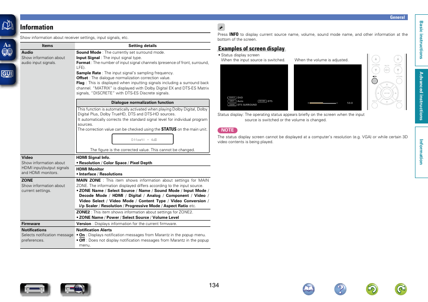This screenshot has width=428, height=302.
Task: Click the blue question mark help icon
Action: [x=340, y=289]
